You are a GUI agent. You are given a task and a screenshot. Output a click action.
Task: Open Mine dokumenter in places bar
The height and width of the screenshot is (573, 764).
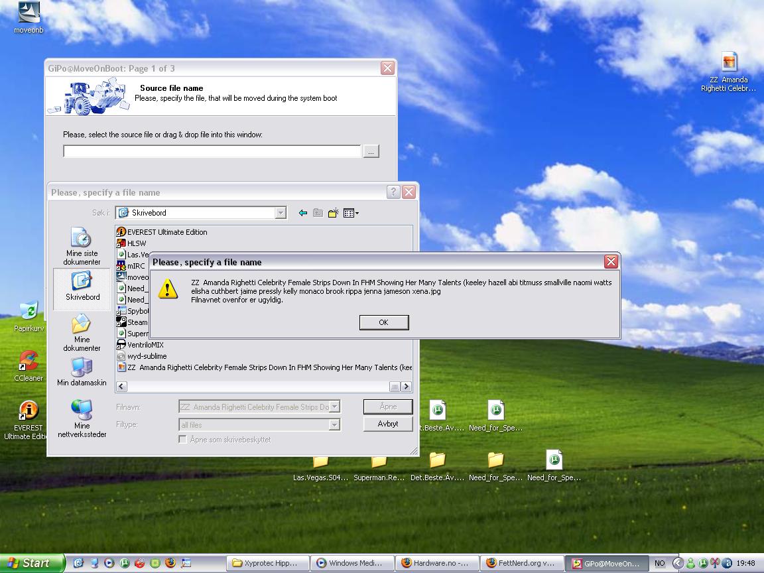click(x=82, y=332)
